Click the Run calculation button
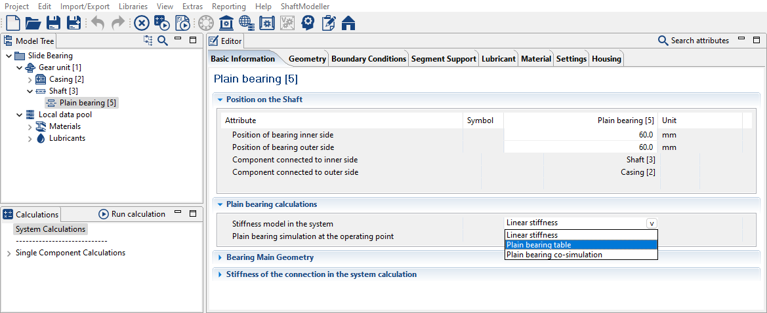Image resolution: width=767 pixels, height=313 pixels. click(x=132, y=214)
